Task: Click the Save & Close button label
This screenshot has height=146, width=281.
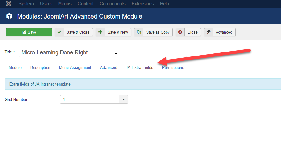Action: click(x=78, y=32)
